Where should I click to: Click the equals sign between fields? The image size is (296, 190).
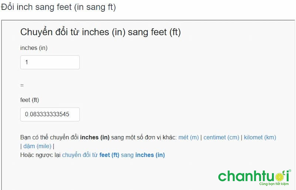click(x=22, y=85)
